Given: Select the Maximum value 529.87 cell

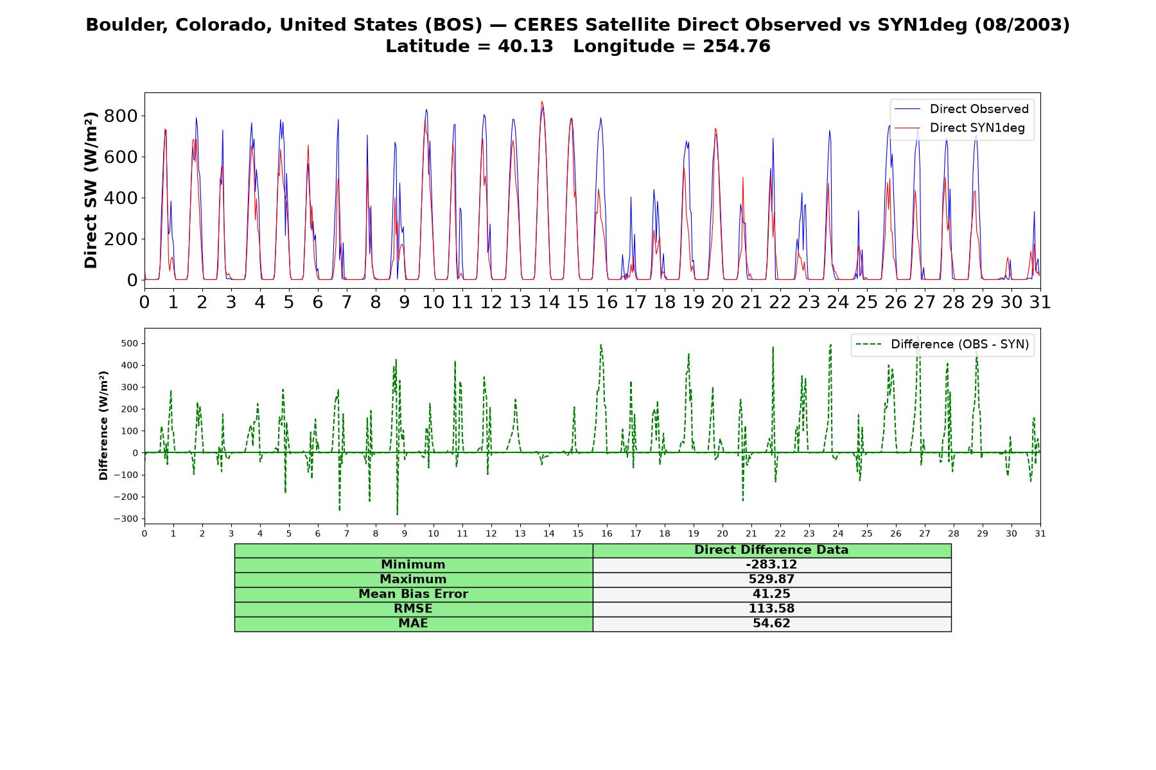Looking at the screenshot, I should pos(771,579).
